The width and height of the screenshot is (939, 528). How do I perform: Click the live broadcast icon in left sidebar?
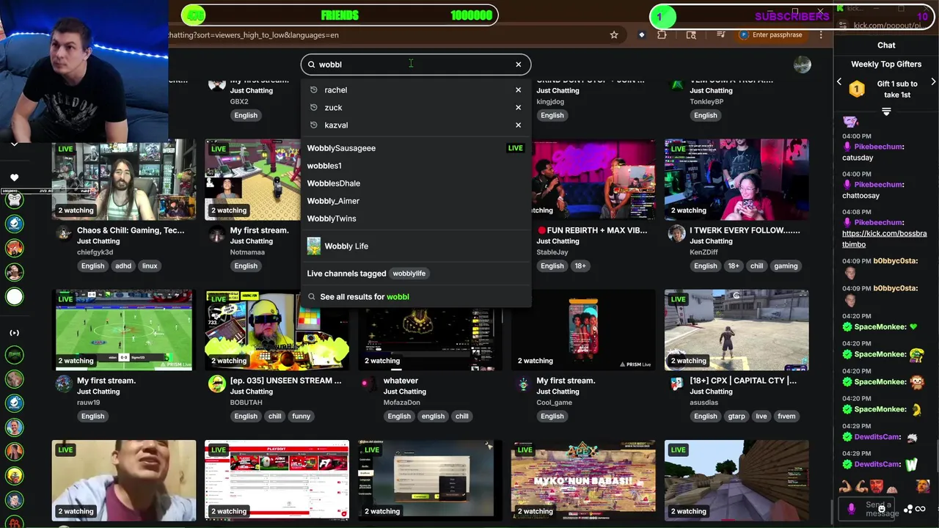[14, 333]
